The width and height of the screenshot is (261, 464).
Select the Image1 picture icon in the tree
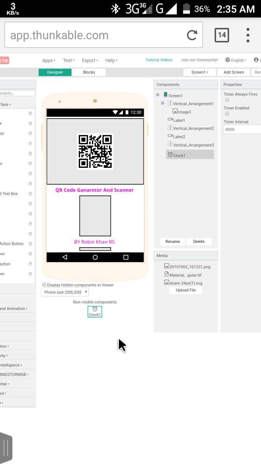[x=175, y=112]
